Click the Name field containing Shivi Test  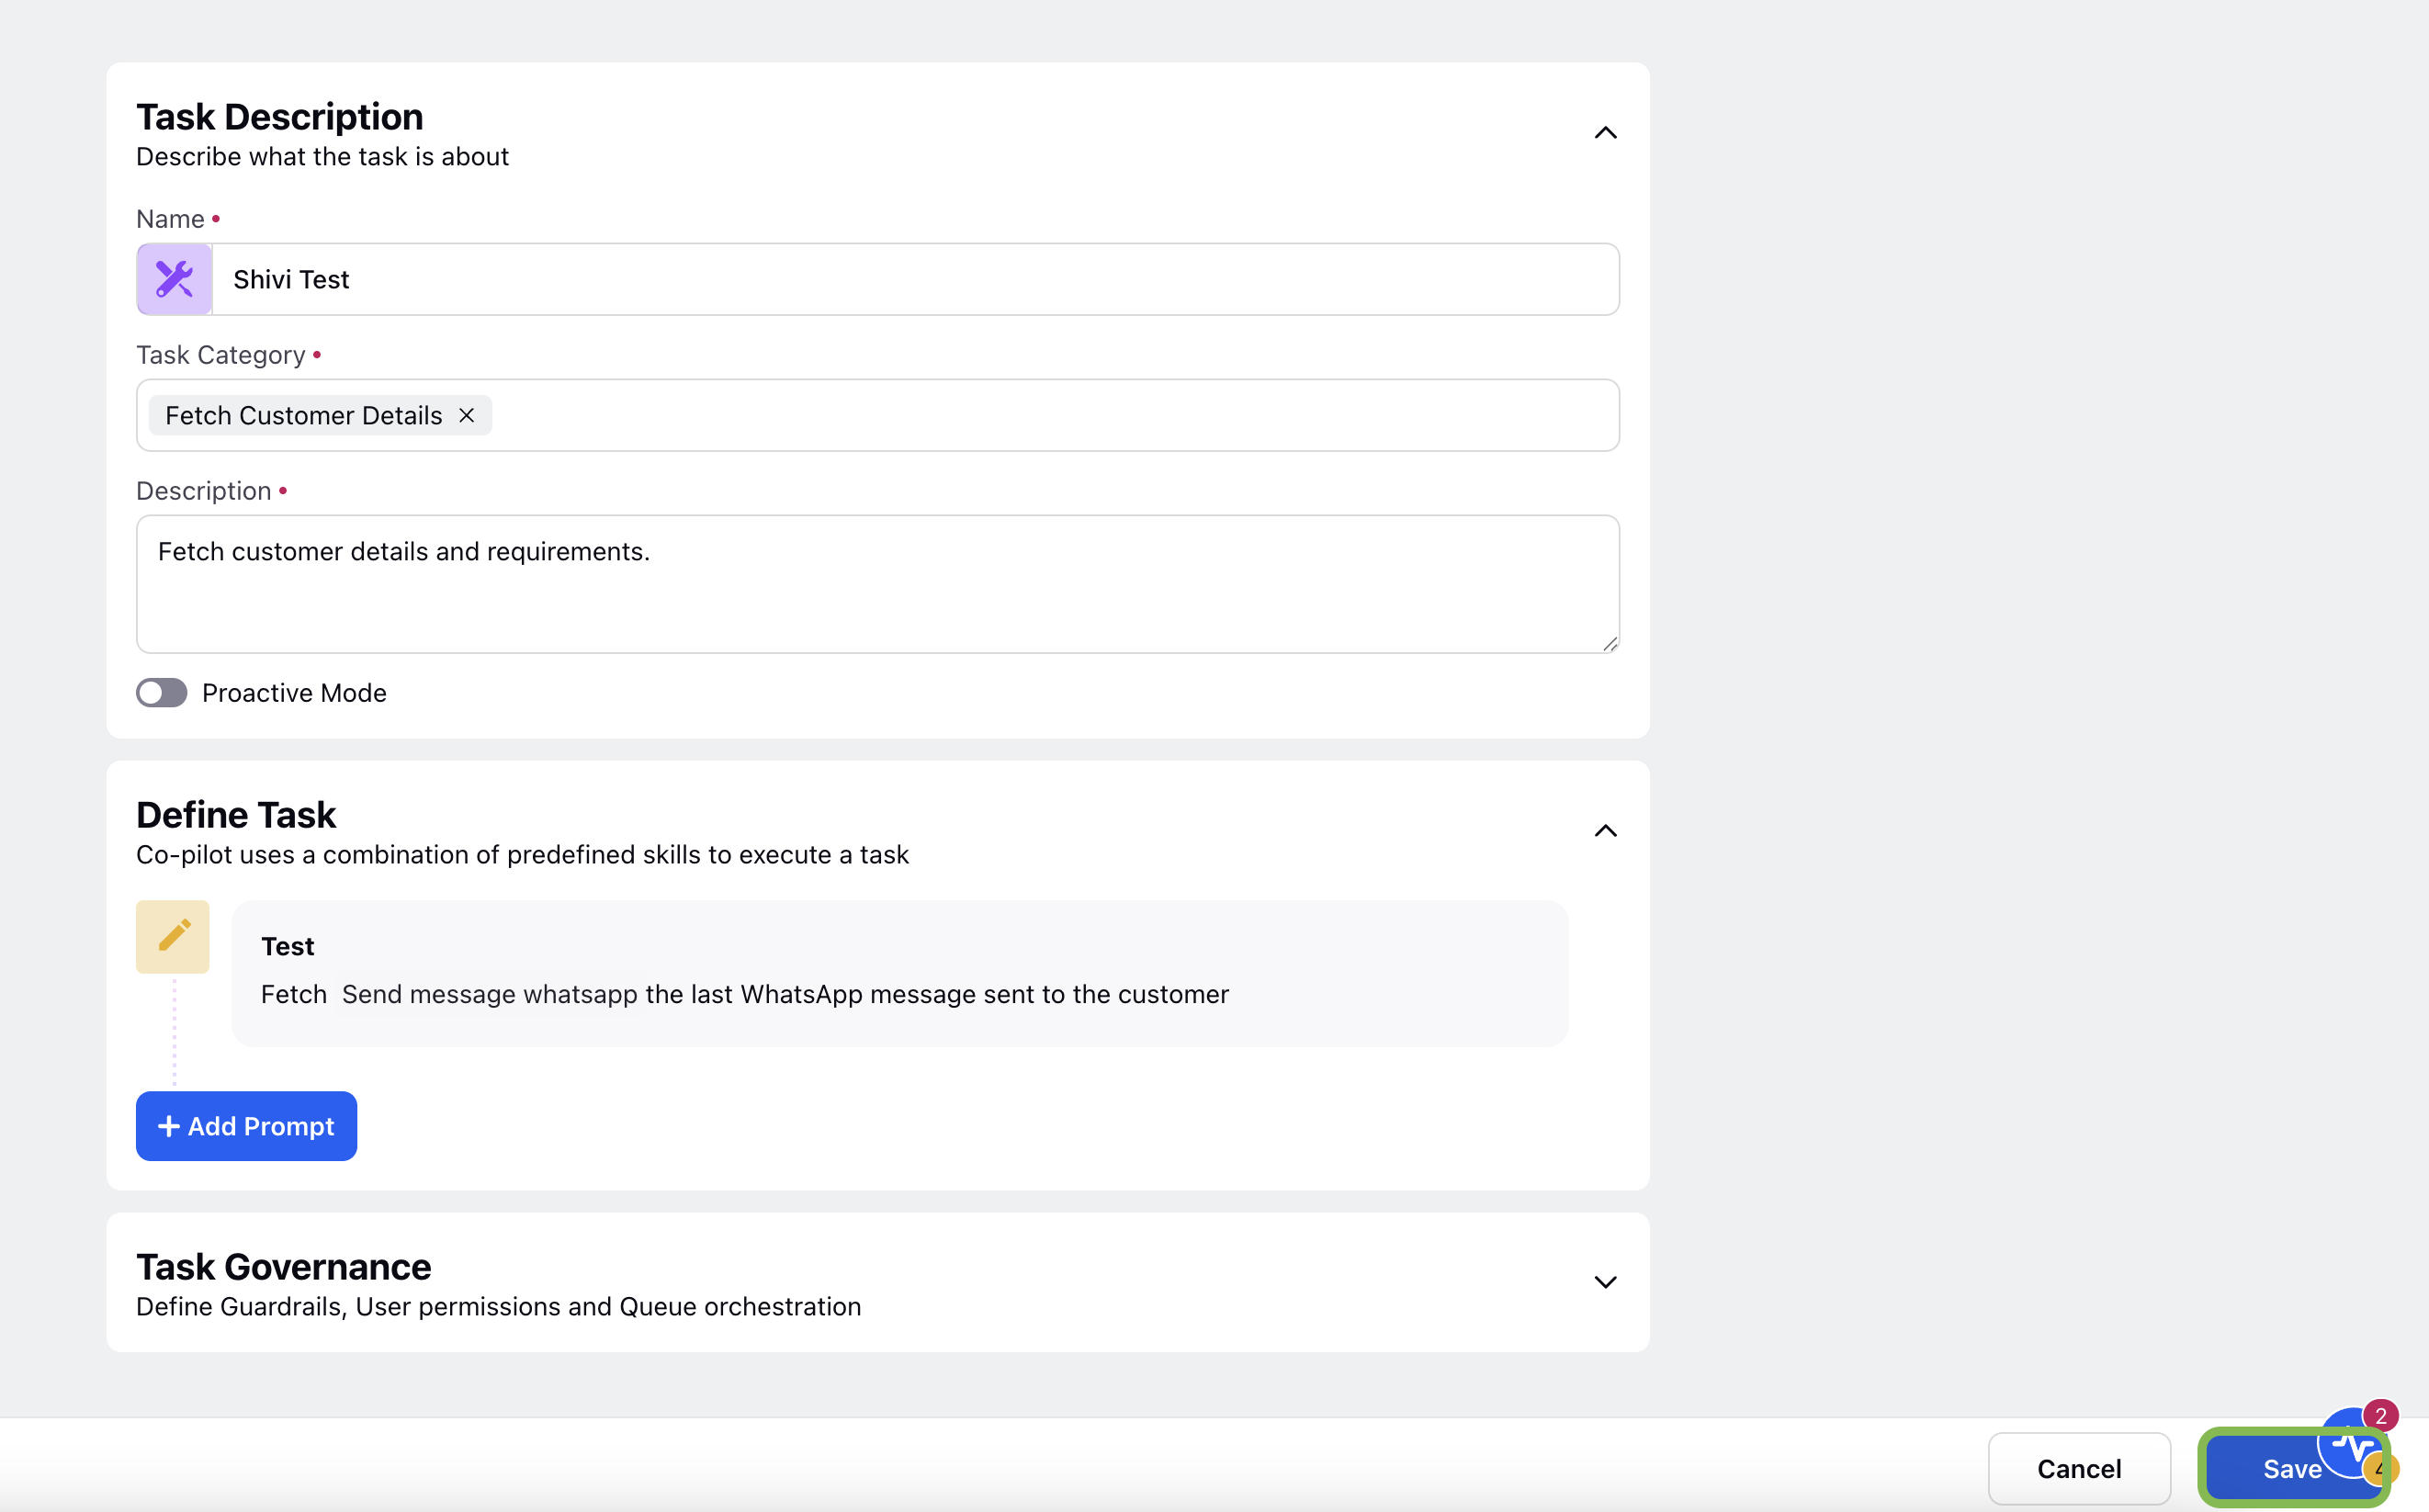coord(915,280)
